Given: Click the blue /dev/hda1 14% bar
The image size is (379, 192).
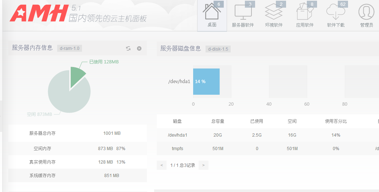Looking at the screenshot, I should pyautogui.click(x=206, y=82).
